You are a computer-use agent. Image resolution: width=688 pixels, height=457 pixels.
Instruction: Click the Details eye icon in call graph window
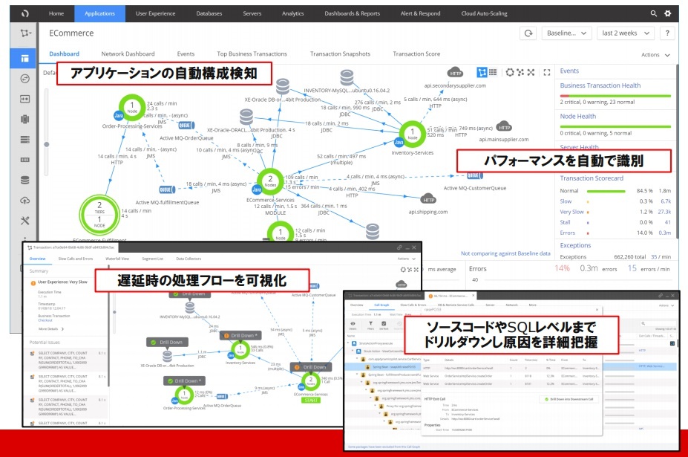coord(353,324)
